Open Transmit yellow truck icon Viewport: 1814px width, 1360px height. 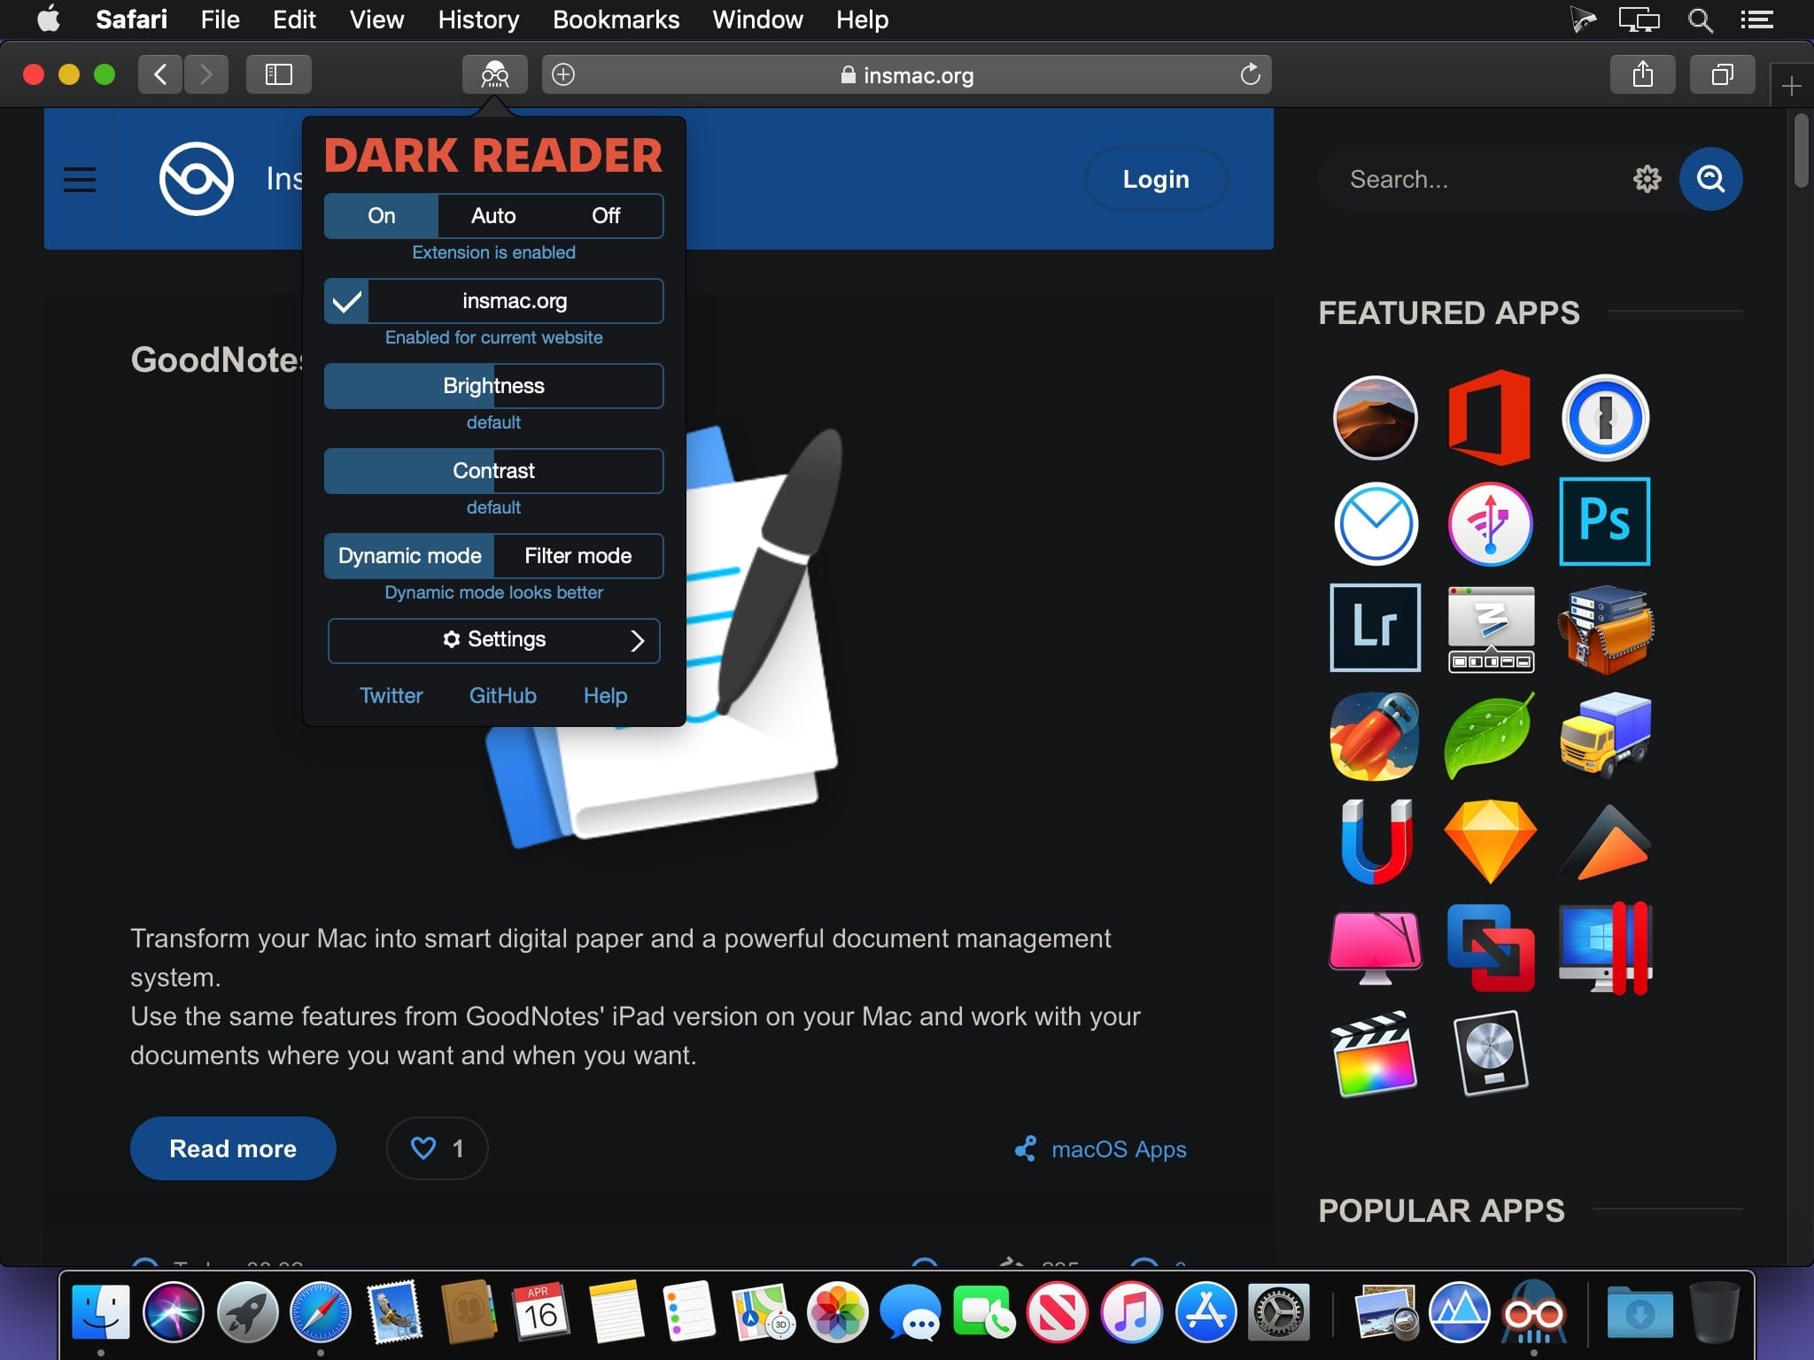click(1605, 734)
